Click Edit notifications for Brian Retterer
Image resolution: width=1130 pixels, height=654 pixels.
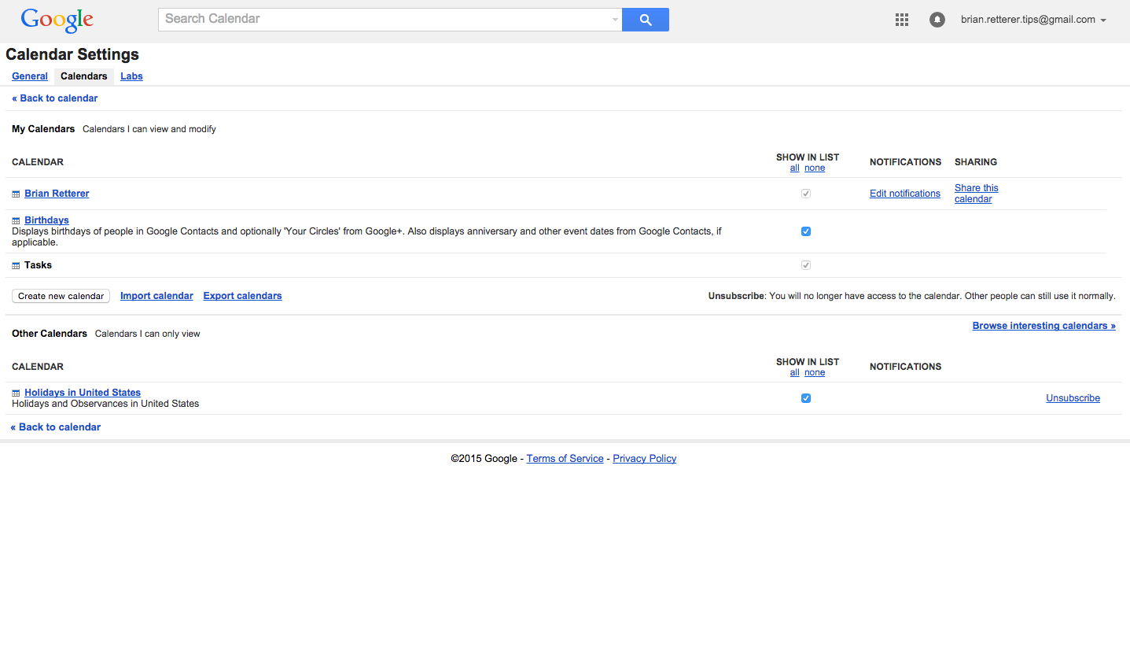coord(905,194)
